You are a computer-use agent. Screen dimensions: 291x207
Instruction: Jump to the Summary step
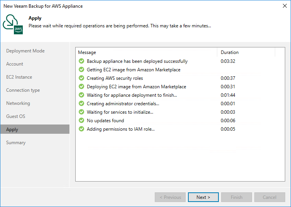(16, 143)
